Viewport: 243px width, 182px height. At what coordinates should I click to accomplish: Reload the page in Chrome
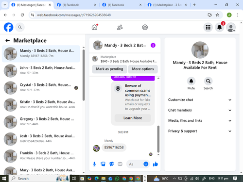22,15
